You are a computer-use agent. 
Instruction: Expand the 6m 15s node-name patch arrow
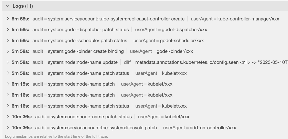pos(8,84)
